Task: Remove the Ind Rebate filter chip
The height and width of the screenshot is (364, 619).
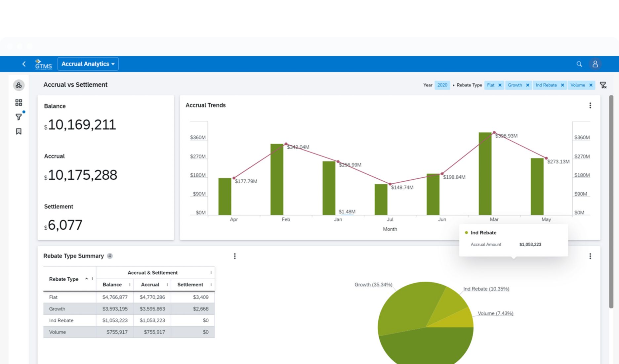Action: (562, 85)
